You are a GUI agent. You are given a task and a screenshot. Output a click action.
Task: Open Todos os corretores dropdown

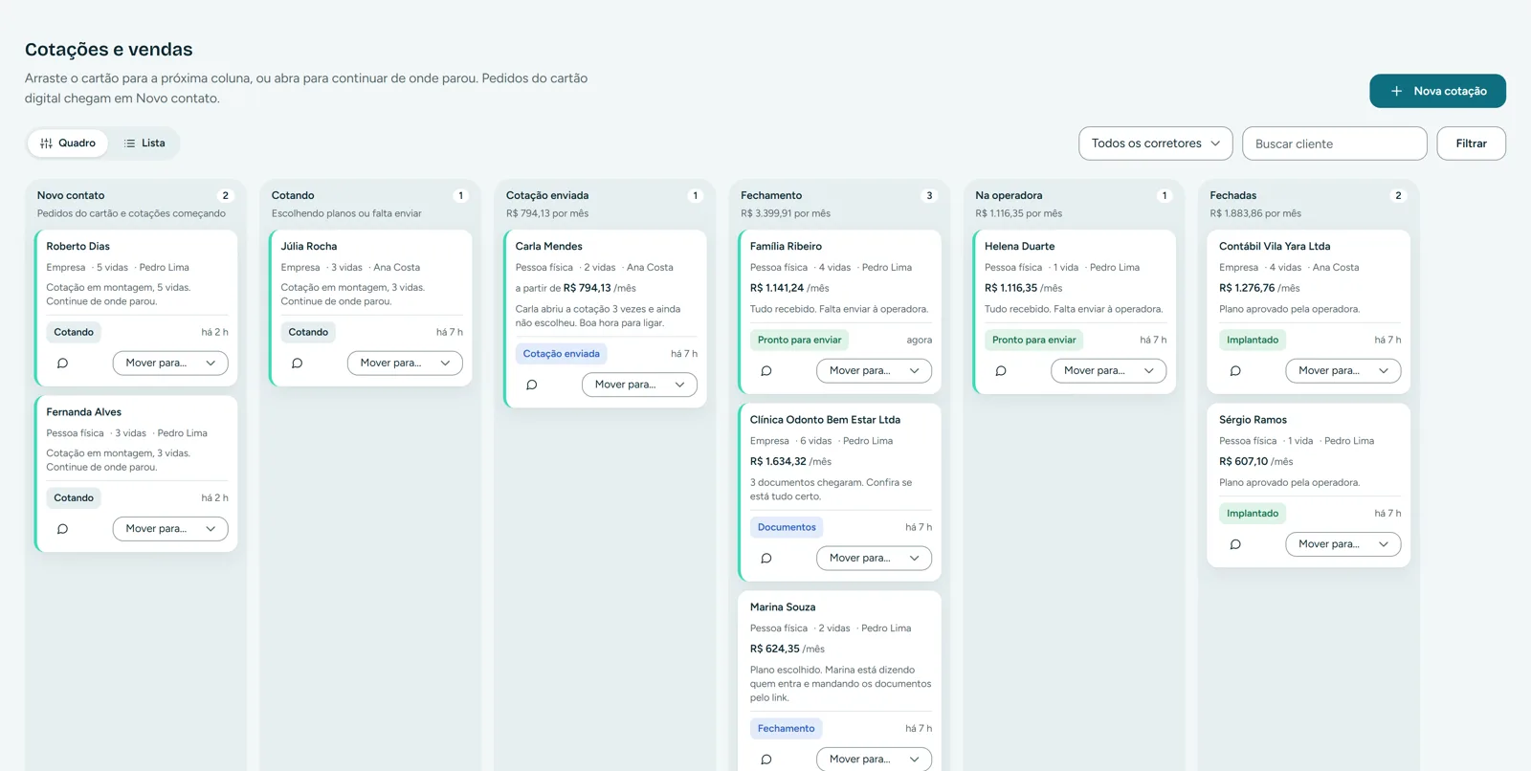(1156, 143)
